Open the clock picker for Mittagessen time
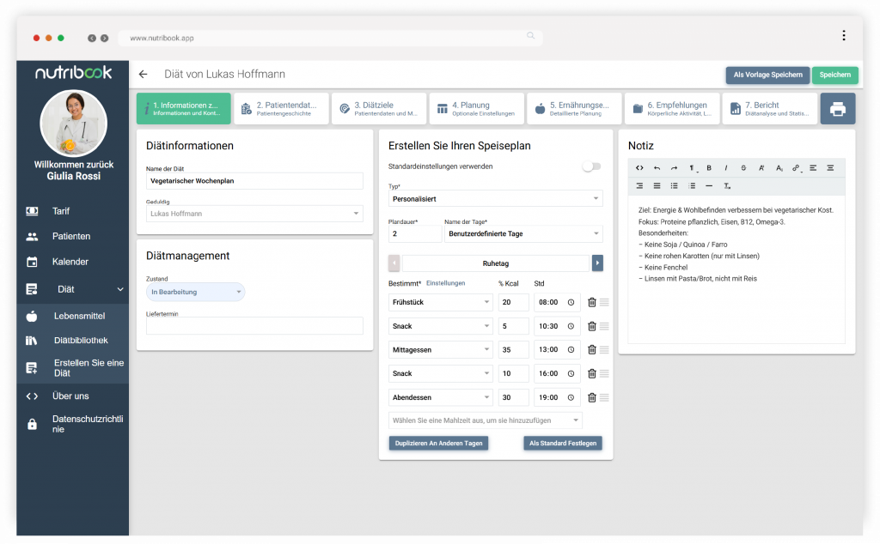 point(571,350)
